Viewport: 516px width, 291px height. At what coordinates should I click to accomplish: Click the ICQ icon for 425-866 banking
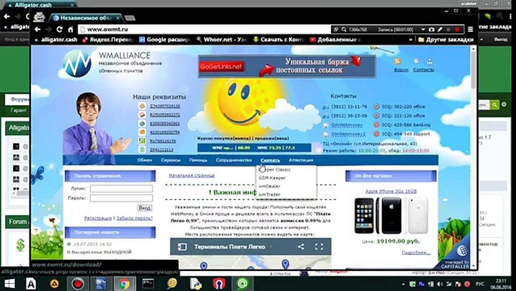click(x=376, y=125)
